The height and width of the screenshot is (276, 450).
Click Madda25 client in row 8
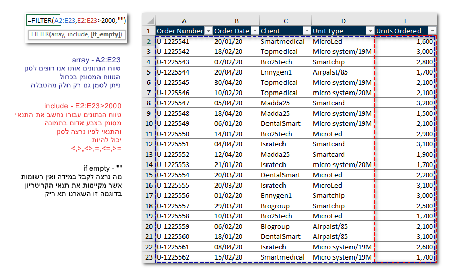coord(285,103)
